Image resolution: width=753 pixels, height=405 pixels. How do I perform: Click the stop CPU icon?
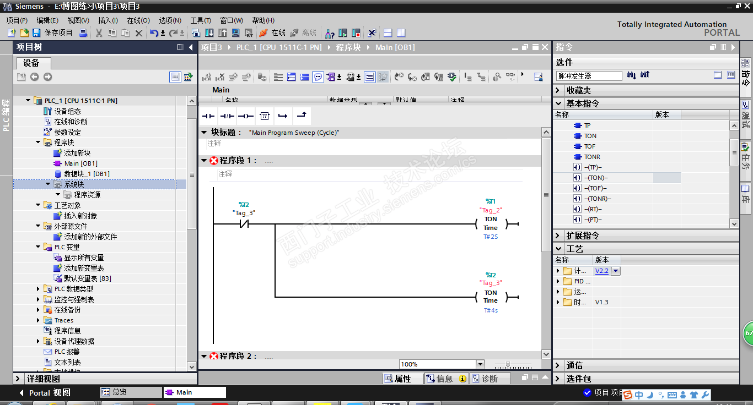tap(356, 33)
